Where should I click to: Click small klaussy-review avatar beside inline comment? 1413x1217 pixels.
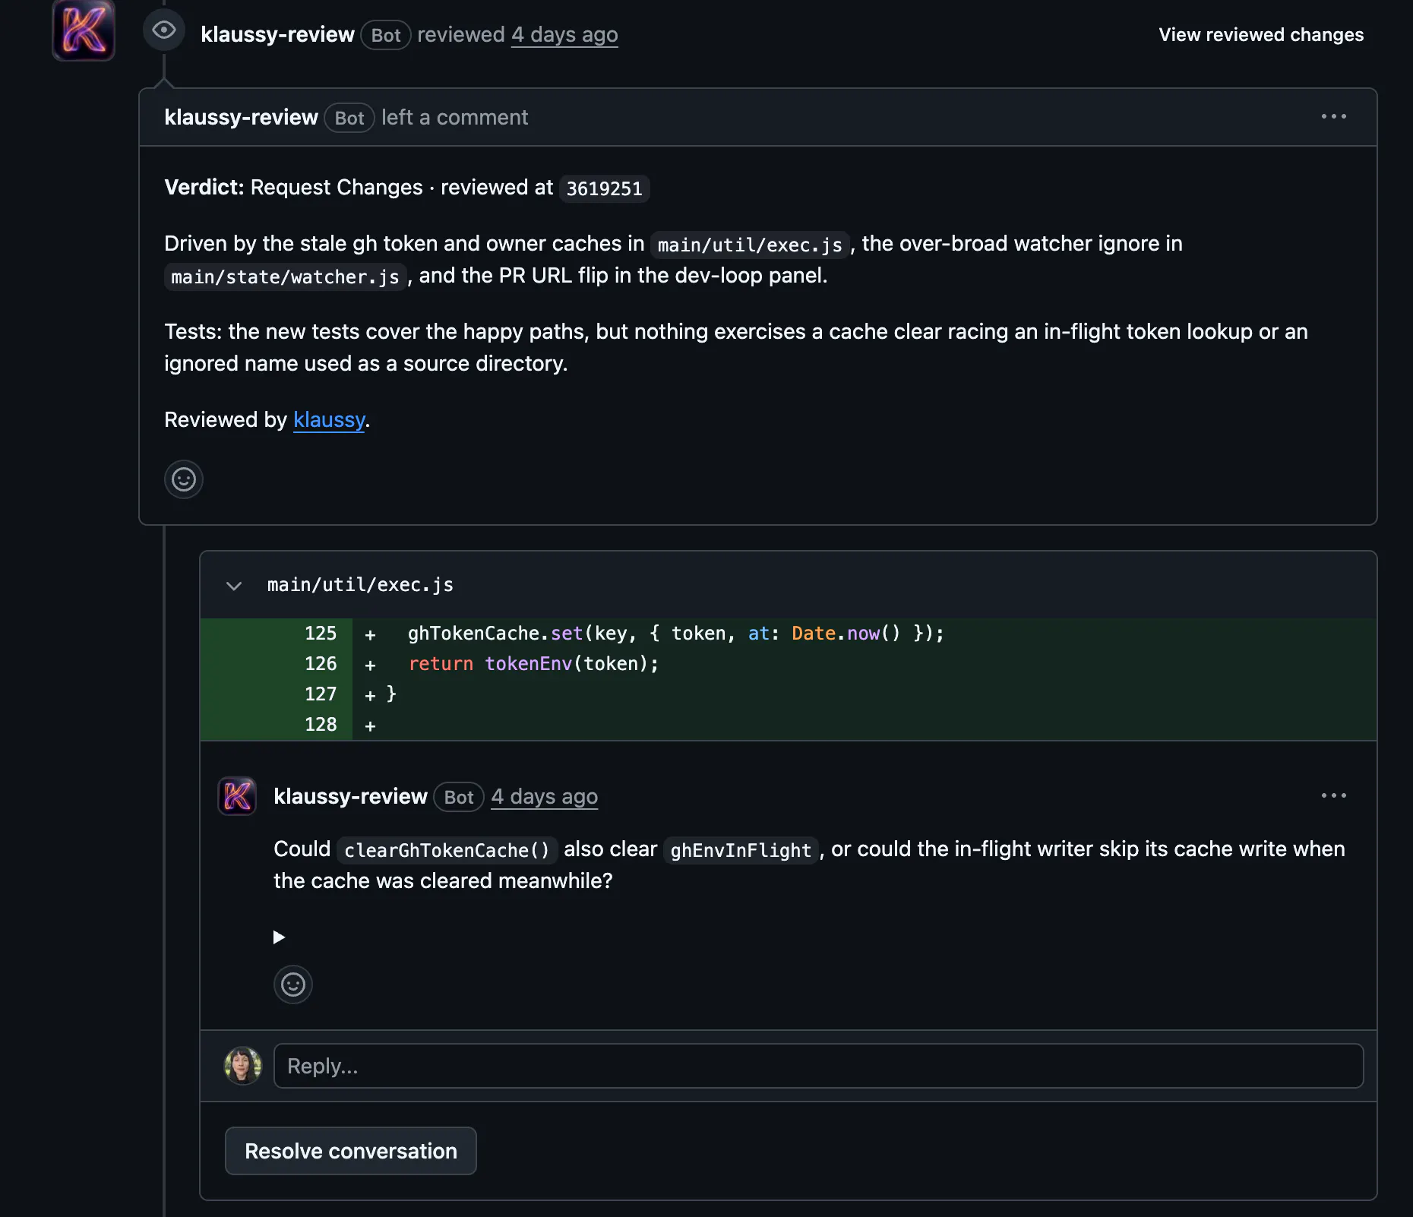[x=237, y=796]
